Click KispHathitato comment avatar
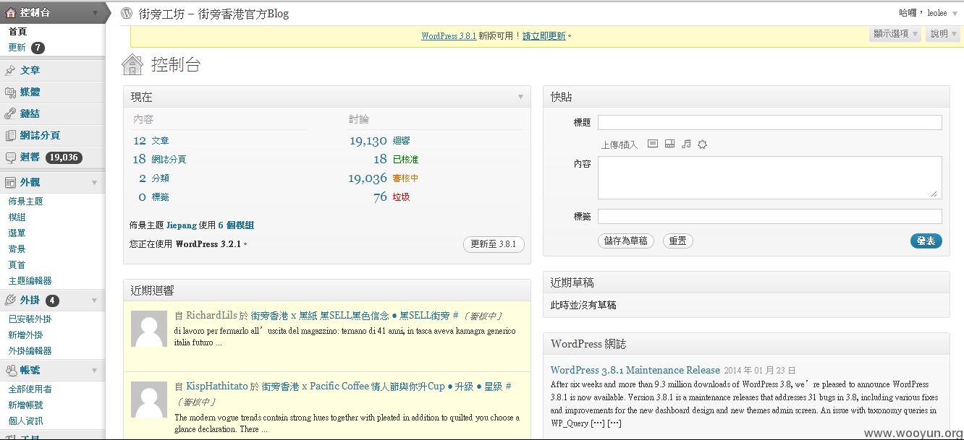The height and width of the screenshot is (440, 964). (x=149, y=400)
